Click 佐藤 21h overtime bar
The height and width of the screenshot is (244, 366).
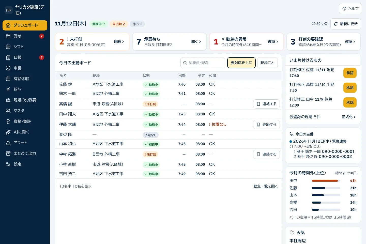326,188
